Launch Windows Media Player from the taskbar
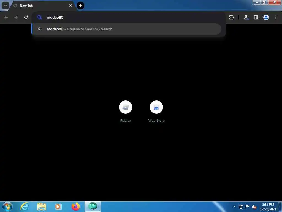The image size is (282, 212). 58,206
